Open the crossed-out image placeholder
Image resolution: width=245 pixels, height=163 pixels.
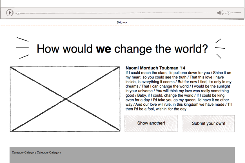[x=65, y=99]
